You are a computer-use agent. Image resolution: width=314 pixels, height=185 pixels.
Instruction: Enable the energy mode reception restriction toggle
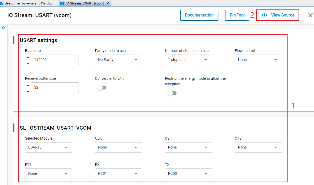pyautogui.click(x=172, y=93)
